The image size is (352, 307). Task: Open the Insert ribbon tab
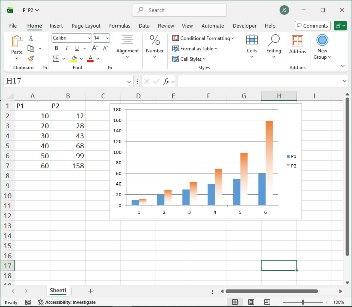pos(56,26)
